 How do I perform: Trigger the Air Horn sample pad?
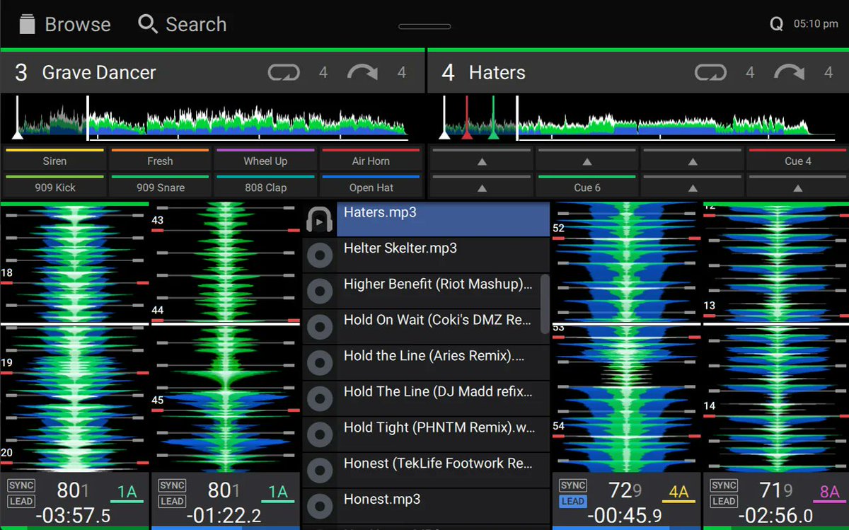pos(371,161)
